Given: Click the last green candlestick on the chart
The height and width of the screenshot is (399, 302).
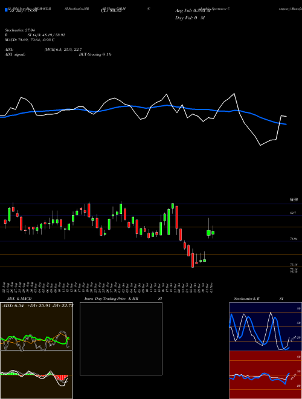Looking at the screenshot, I should pyautogui.click(x=213, y=232).
